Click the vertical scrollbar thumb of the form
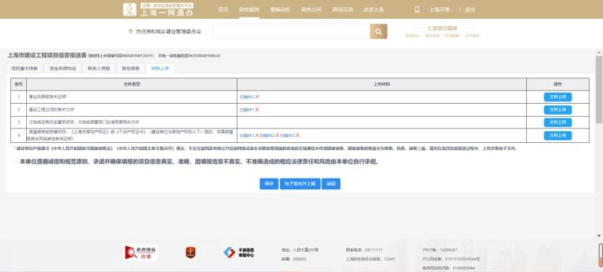 (599, 90)
